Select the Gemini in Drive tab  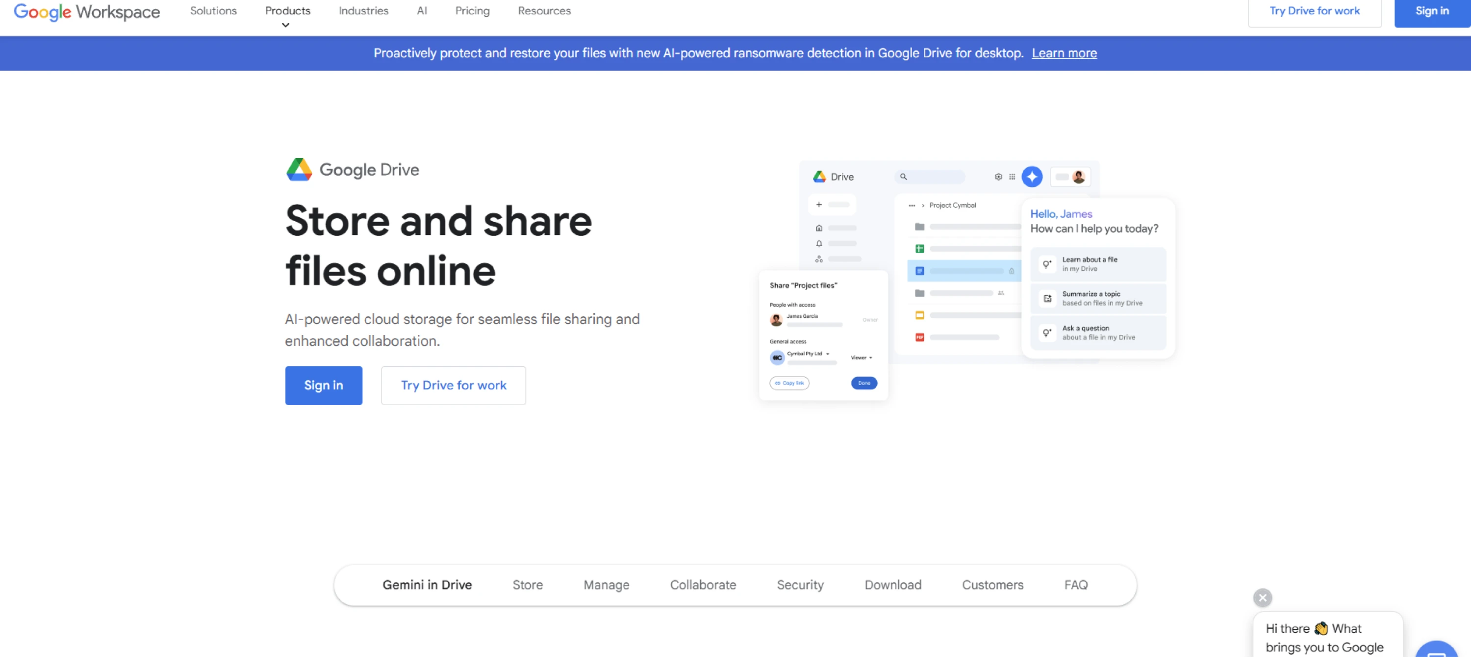coord(427,585)
